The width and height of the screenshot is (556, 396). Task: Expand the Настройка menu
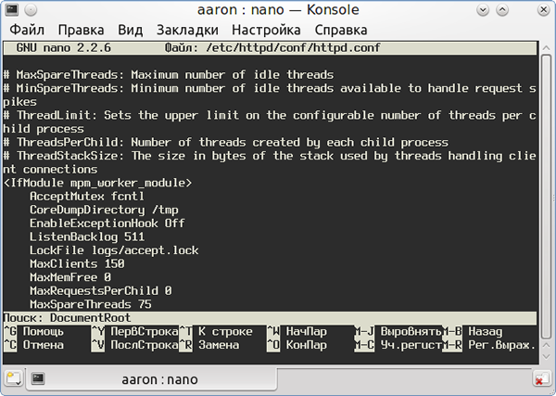(261, 30)
